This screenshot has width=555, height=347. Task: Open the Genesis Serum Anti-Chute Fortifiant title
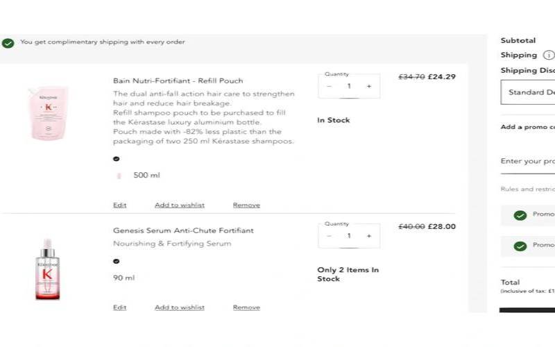183,230
